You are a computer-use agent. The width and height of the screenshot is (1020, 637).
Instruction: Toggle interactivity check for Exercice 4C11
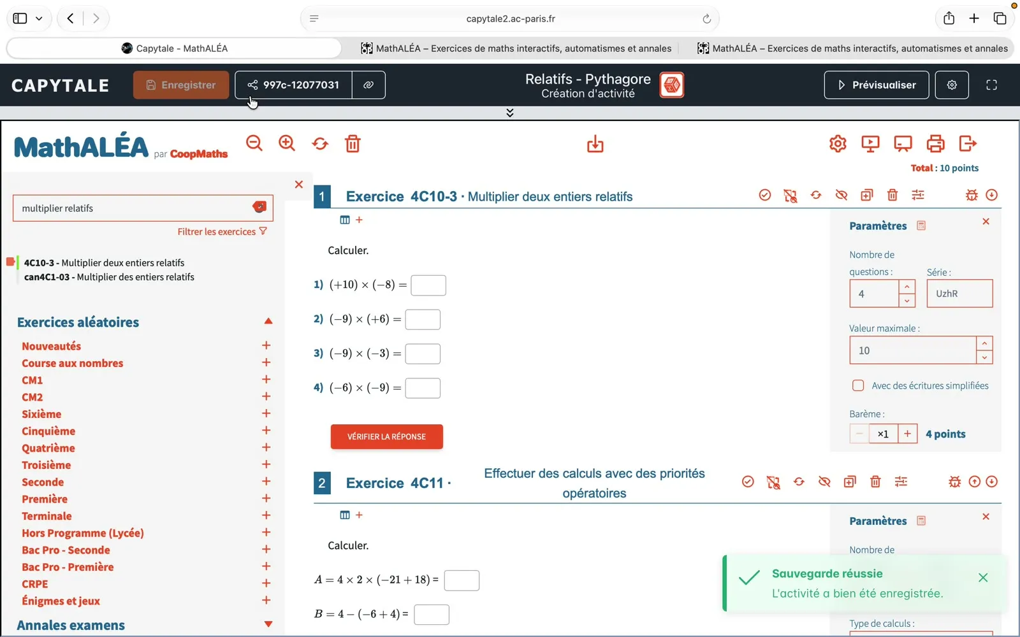748,482
